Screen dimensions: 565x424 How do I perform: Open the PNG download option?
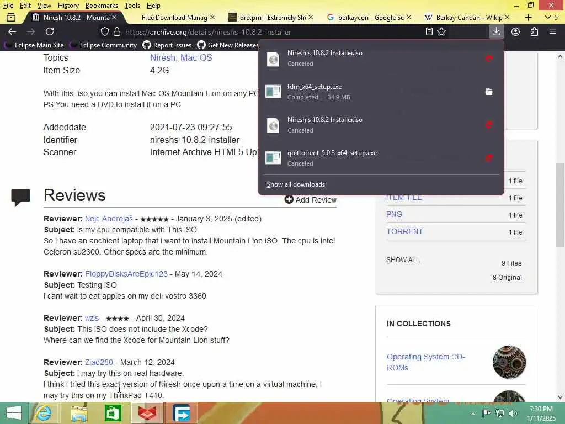(394, 214)
